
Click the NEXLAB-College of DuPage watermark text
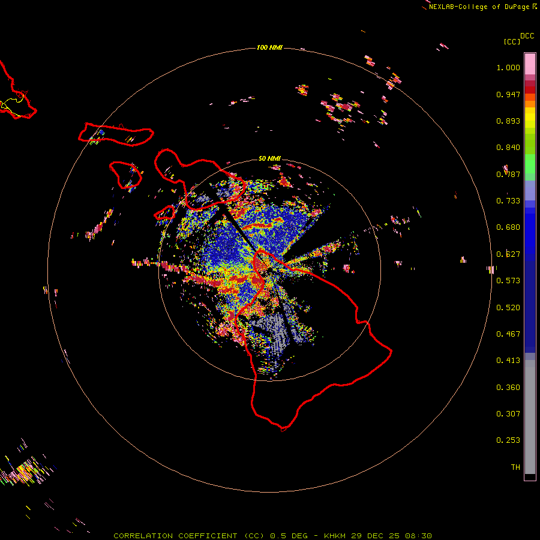click(x=479, y=7)
